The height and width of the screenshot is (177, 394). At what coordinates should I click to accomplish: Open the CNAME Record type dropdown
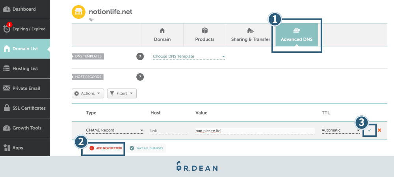tap(115, 130)
